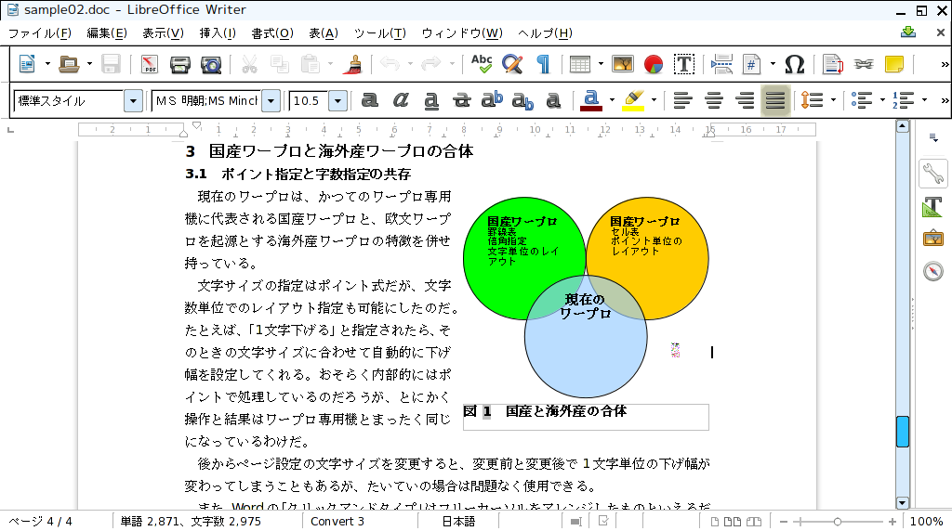Screen dimensions: 952x531
Task: Click the caption frame 図 1 国産と海外産の合体
Action: [x=586, y=417]
